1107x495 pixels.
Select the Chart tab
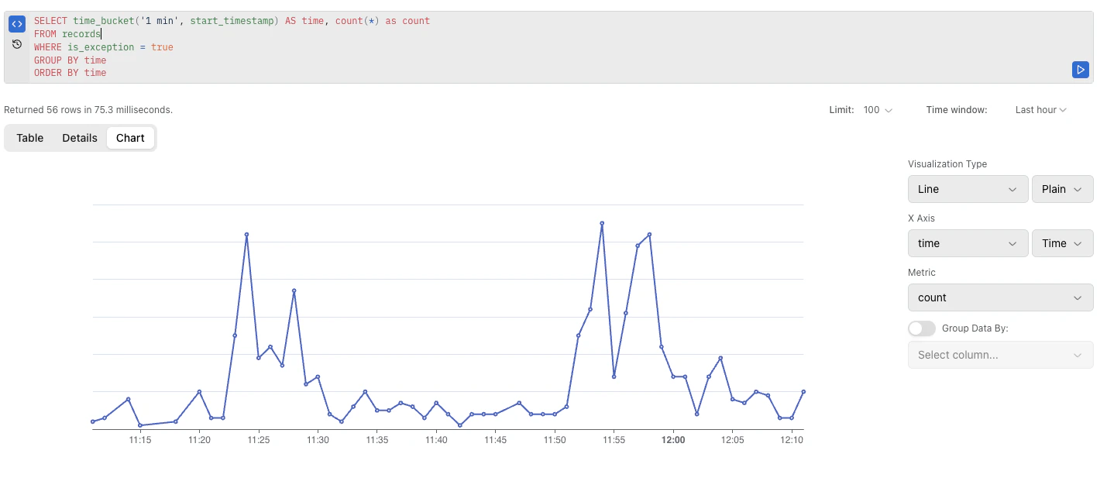click(130, 138)
